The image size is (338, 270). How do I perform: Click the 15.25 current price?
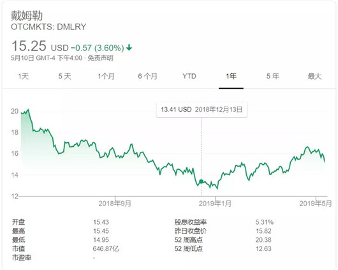29,46
